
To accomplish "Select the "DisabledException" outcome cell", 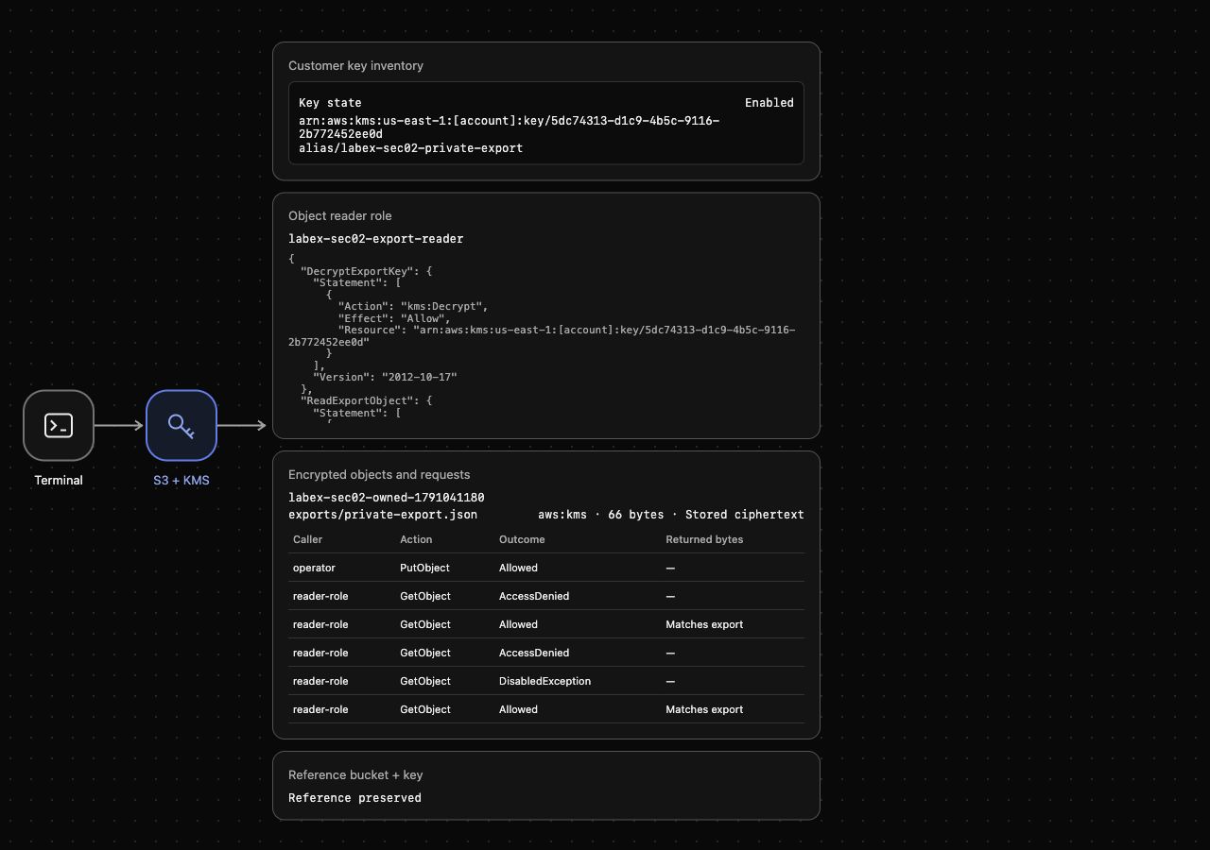I will pos(544,681).
